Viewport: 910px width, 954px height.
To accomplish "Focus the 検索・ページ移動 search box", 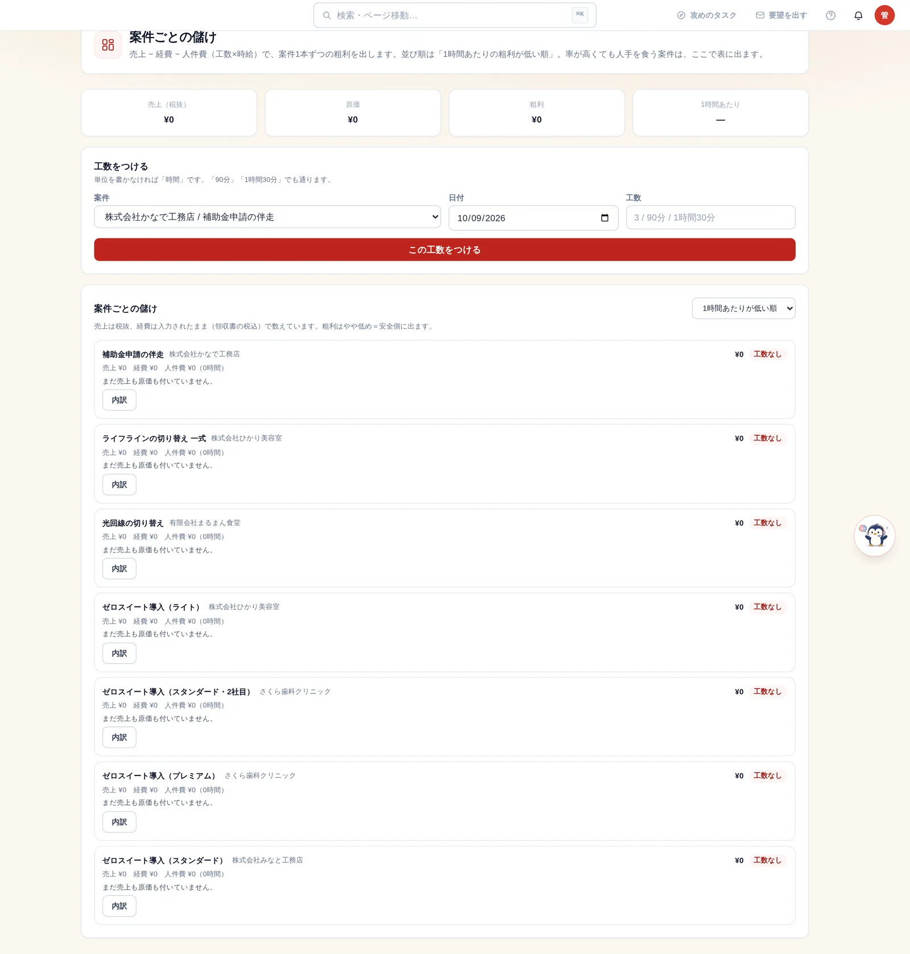I will click(454, 15).
